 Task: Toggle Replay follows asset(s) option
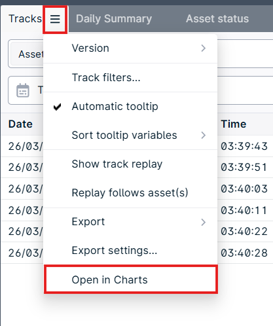tap(130, 192)
